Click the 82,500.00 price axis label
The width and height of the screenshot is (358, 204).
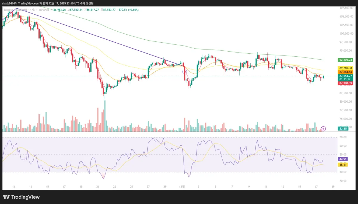pyautogui.click(x=346, y=93)
